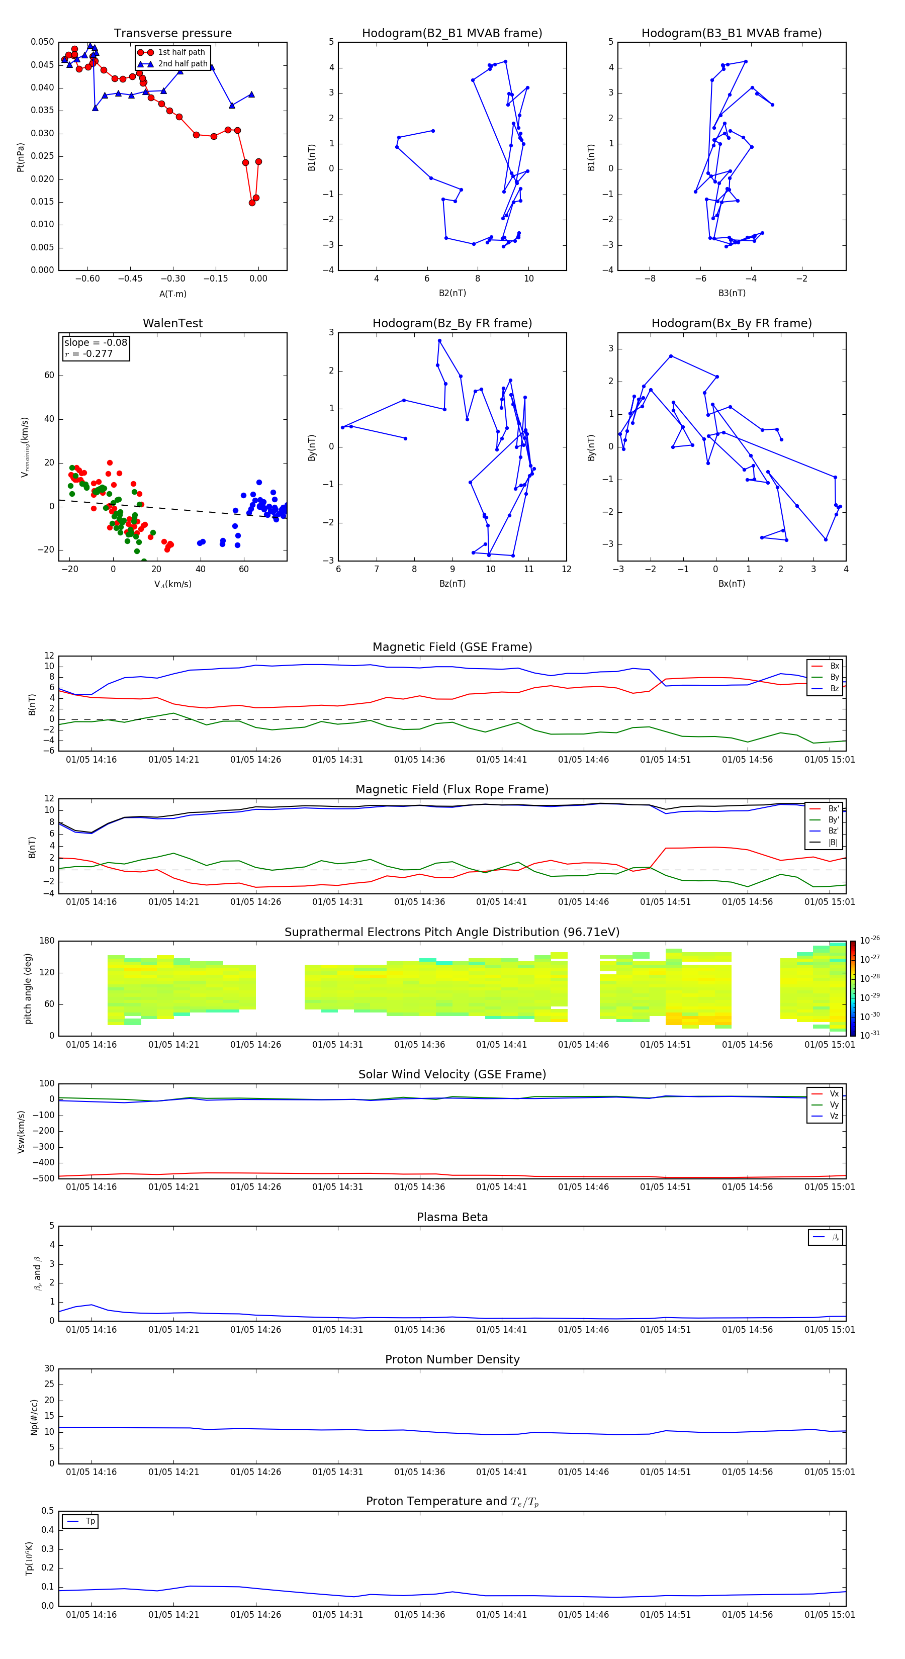Click the 'Hodogram(Bx_By FR frame)' title
Viewport: 905px width, 1659px height.
click(x=732, y=323)
